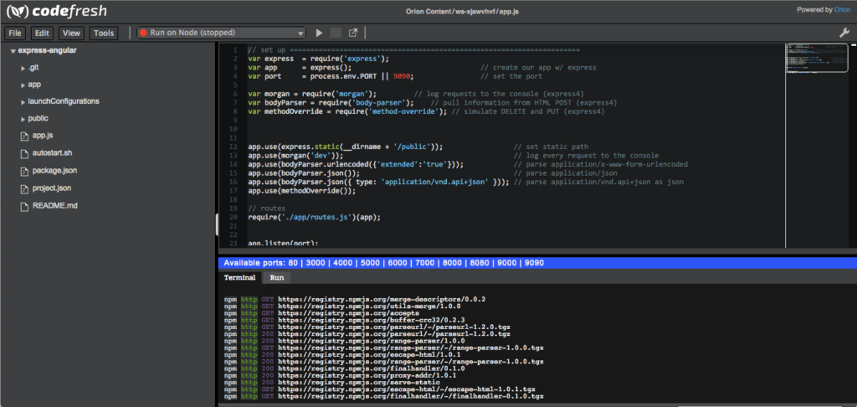Open the File menu
This screenshot has height=407, width=857.
point(14,33)
